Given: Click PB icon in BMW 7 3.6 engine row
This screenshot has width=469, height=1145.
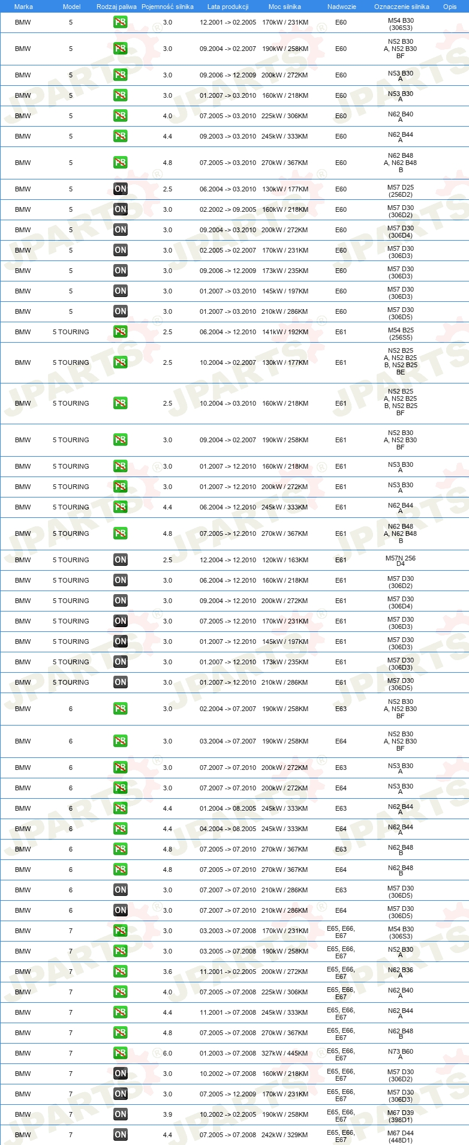Looking at the screenshot, I should pyautogui.click(x=120, y=972).
